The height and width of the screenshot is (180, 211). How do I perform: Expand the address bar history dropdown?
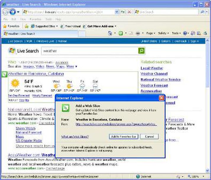pos(117,12)
